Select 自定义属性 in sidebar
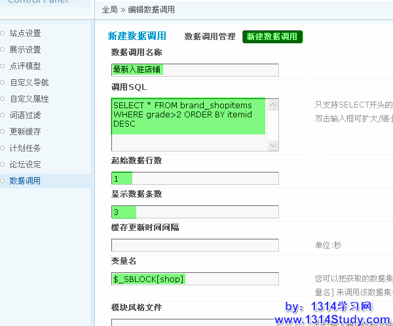393x326 pixels. tap(29, 99)
